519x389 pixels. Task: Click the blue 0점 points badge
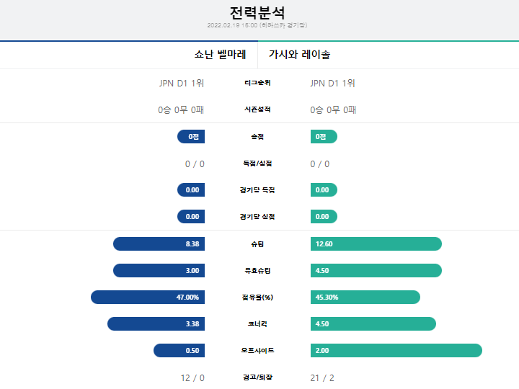pos(191,137)
